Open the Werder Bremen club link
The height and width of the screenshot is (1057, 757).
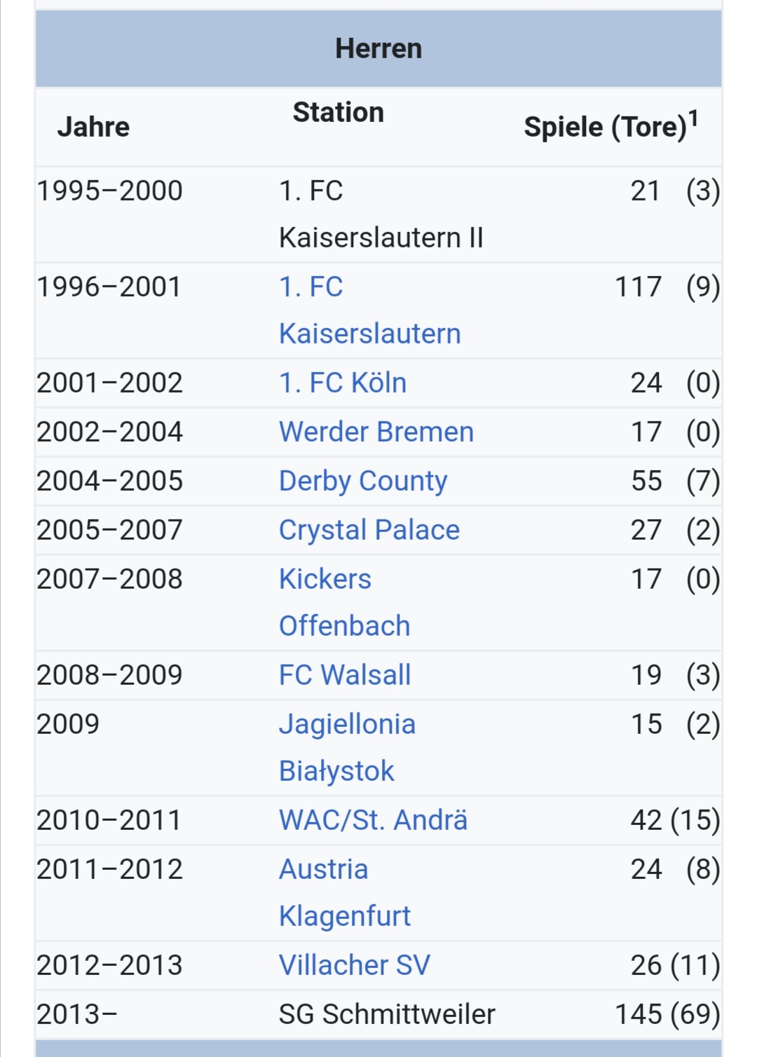376,432
